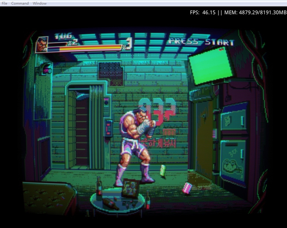
Task: Click the MEM usage readout
Action: coord(255,13)
